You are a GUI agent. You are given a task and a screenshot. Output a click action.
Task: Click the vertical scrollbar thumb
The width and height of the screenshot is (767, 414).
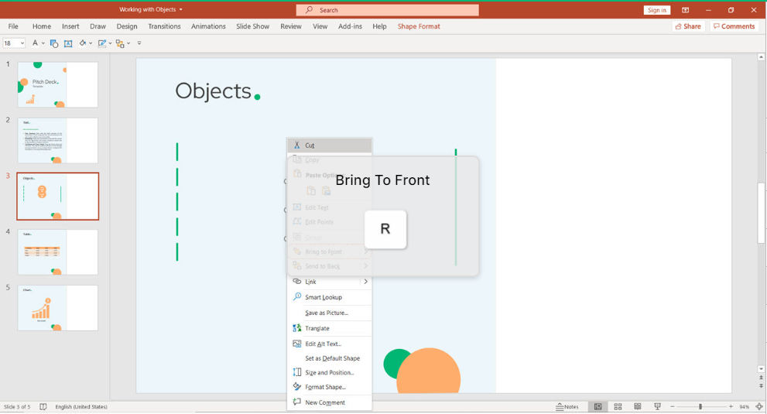(x=761, y=213)
